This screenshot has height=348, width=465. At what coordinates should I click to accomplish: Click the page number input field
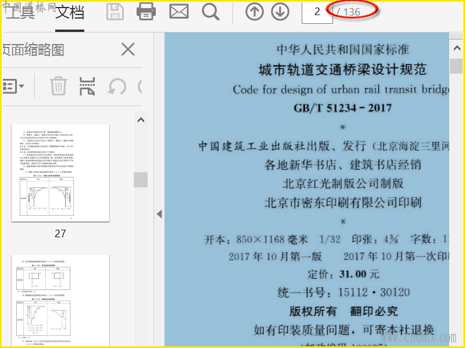point(317,12)
